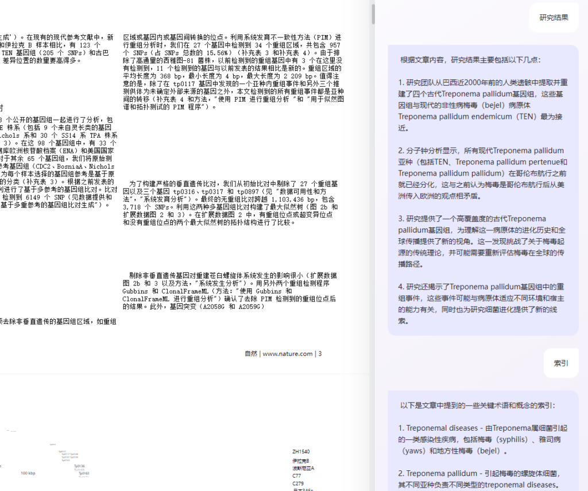Click the "伊拉克B" figure label

click(x=301, y=461)
